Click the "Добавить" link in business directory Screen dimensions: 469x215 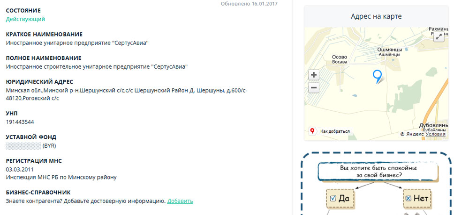(180, 201)
